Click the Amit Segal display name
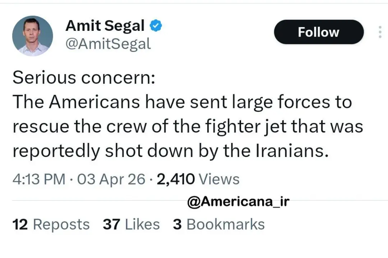This screenshot has height=258, width=388. [105, 26]
